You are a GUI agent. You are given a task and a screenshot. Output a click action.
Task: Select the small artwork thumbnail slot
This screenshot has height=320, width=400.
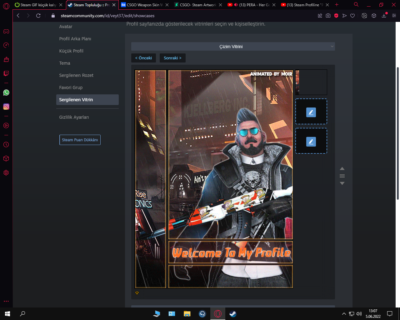(x=311, y=82)
